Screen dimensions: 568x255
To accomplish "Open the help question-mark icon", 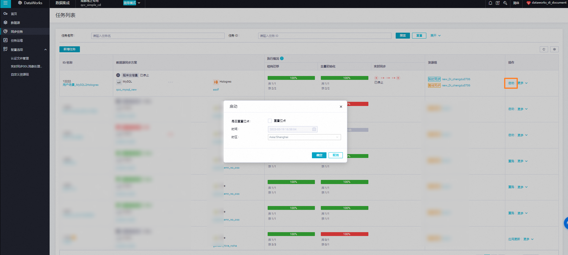I will pyautogui.click(x=498, y=3).
